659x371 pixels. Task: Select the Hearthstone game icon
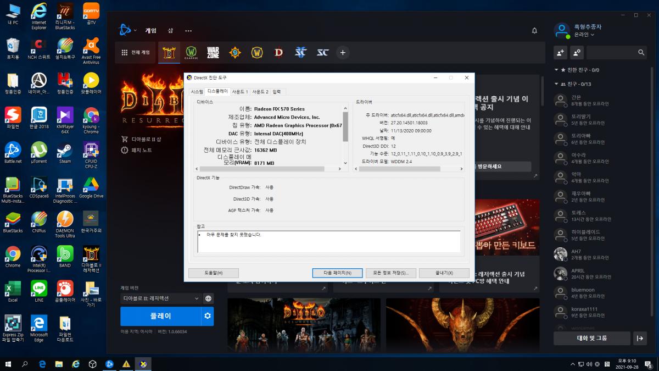coord(235,52)
